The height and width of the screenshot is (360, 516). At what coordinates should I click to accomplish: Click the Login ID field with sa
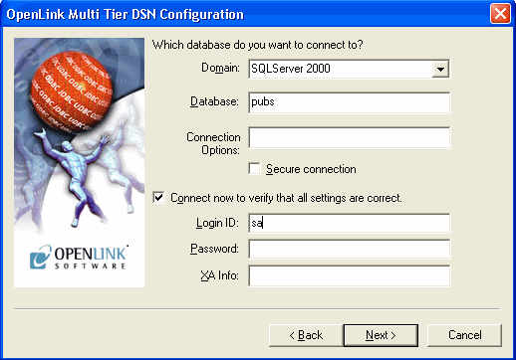[x=350, y=223]
